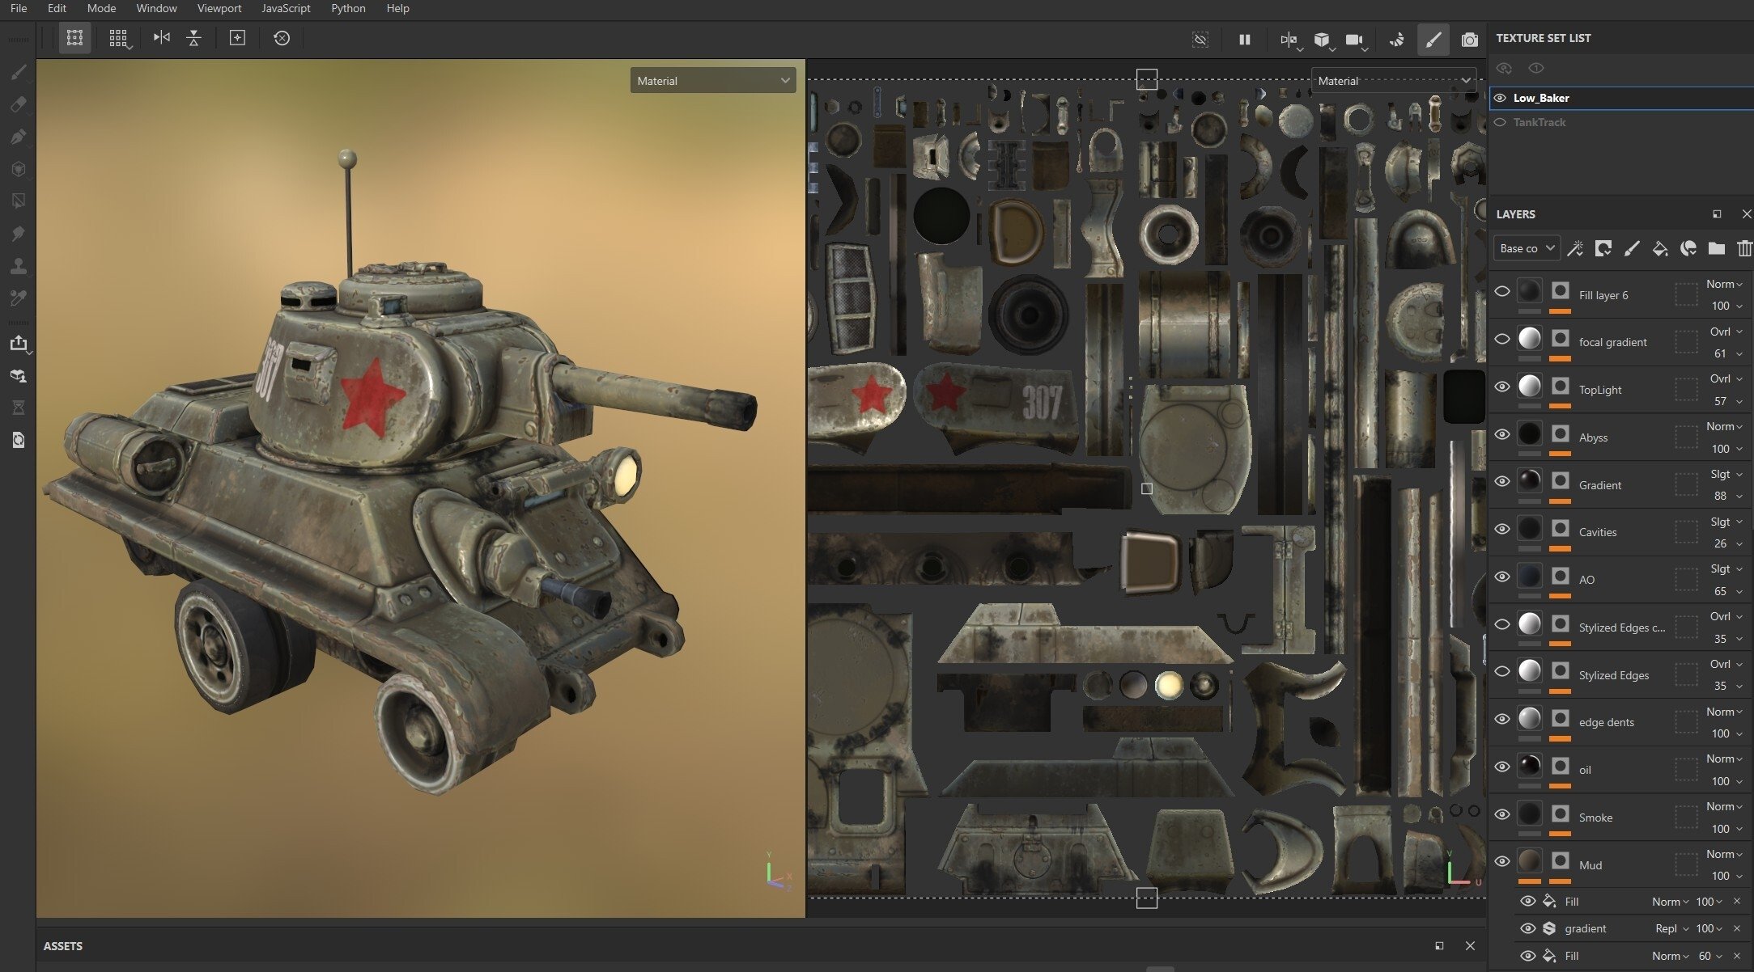Add a smart material layer
Viewport: 1754px width, 972px height.
(x=1688, y=248)
